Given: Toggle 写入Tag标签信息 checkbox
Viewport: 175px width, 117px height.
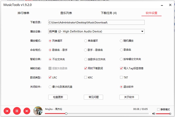Looking at the screenshot, I should click(x=121, y=68).
